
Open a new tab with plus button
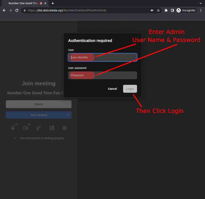[x=53, y=3]
